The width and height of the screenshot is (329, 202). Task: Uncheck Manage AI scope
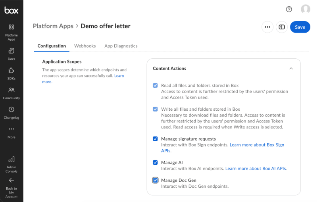[155, 163]
